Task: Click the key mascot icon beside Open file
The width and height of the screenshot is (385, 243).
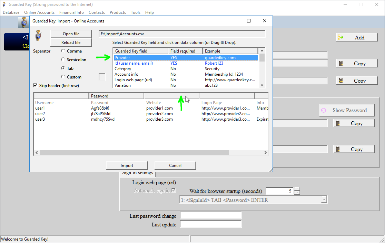Action: (x=39, y=35)
